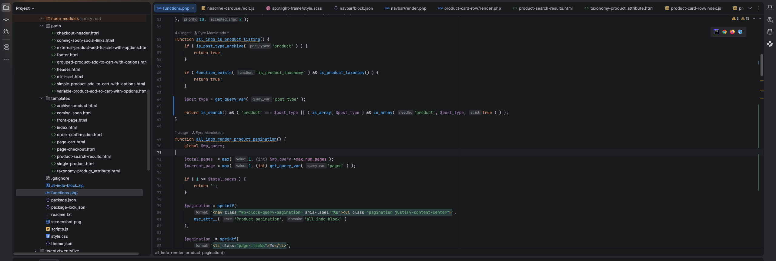Show more tool windows ellipsis

[6, 59]
